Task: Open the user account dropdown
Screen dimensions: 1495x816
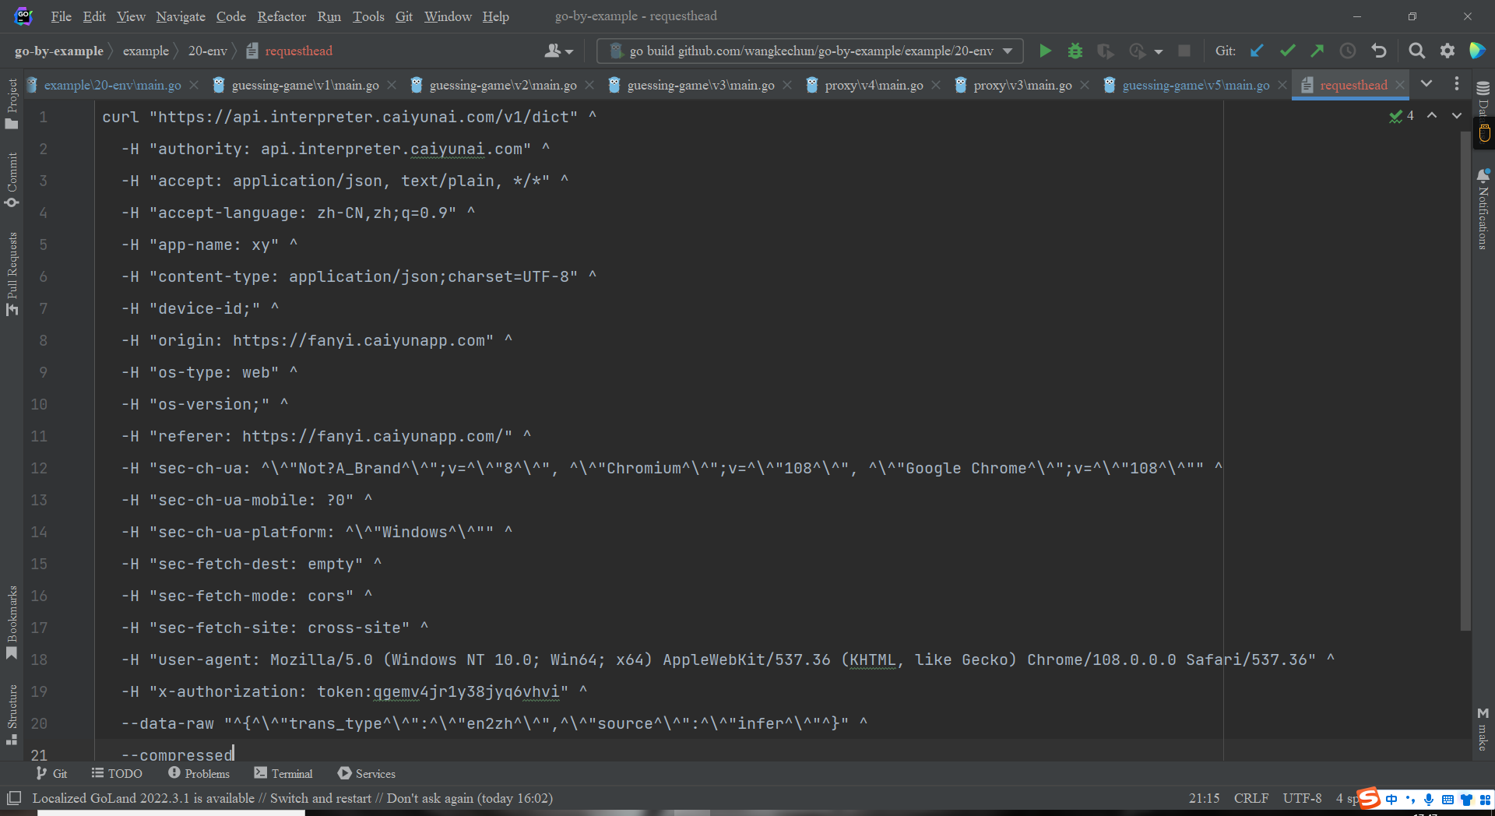Action: pyautogui.click(x=558, y=51)
